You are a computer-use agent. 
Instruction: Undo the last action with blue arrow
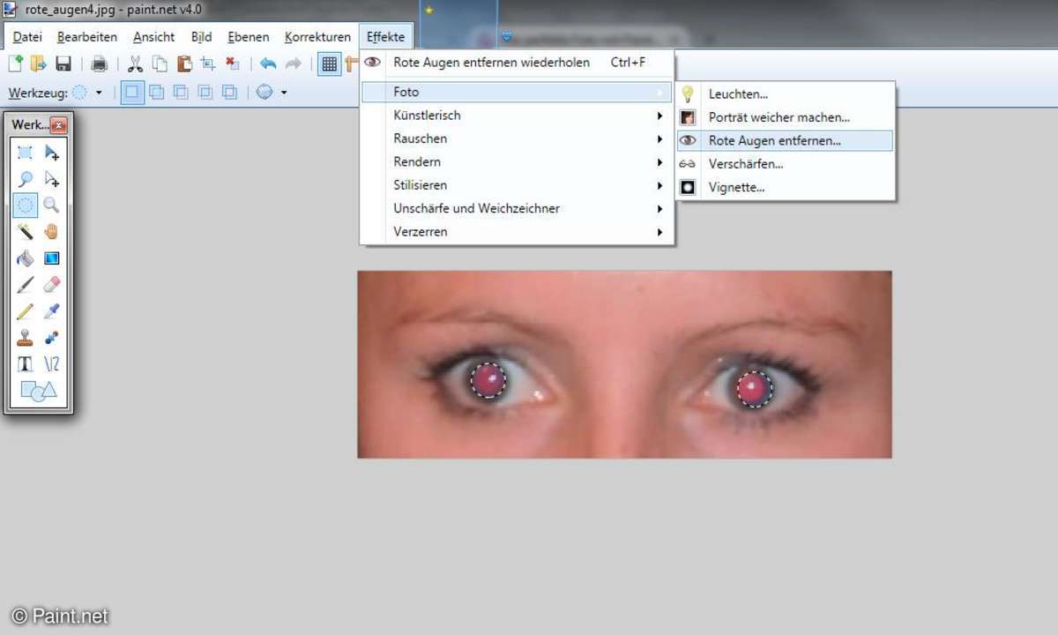point(268,63)
